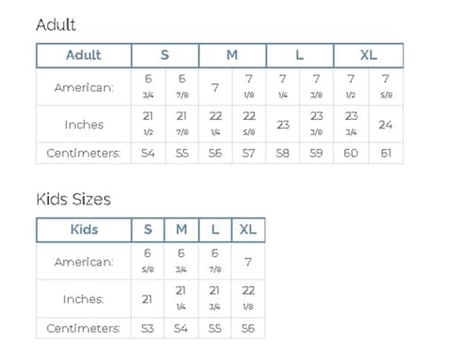Click the 54 centimeters cell in Adult table
Image resolution: width=470 pixels, height=348 pixels.
(x=149, y=153)
